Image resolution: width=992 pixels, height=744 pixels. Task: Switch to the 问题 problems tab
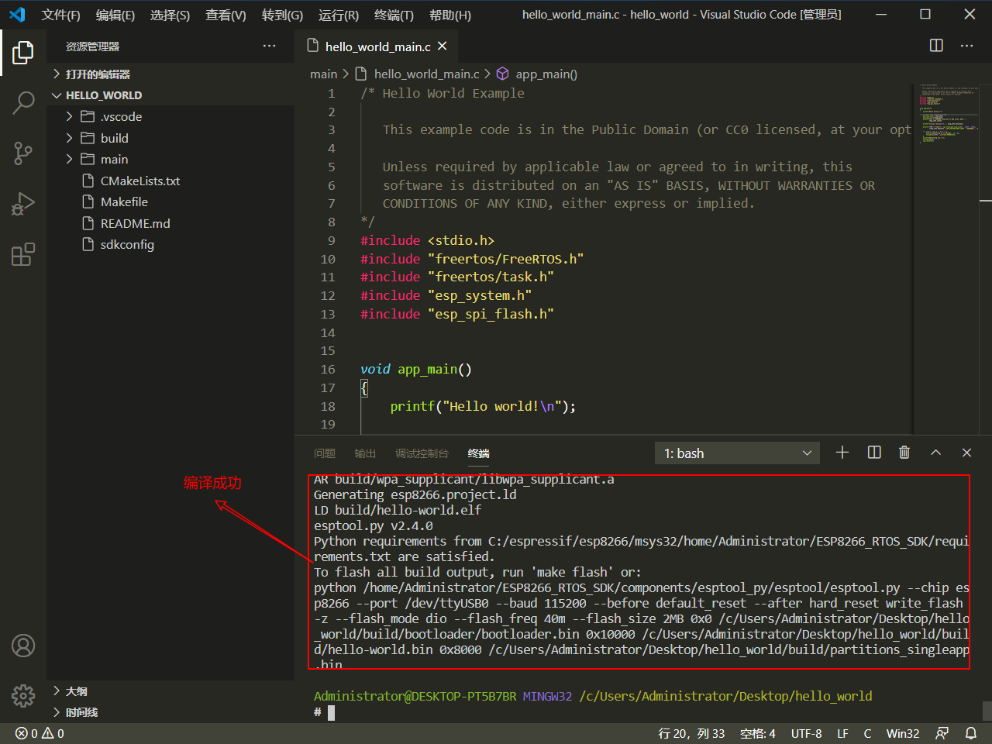click(325, 453)
